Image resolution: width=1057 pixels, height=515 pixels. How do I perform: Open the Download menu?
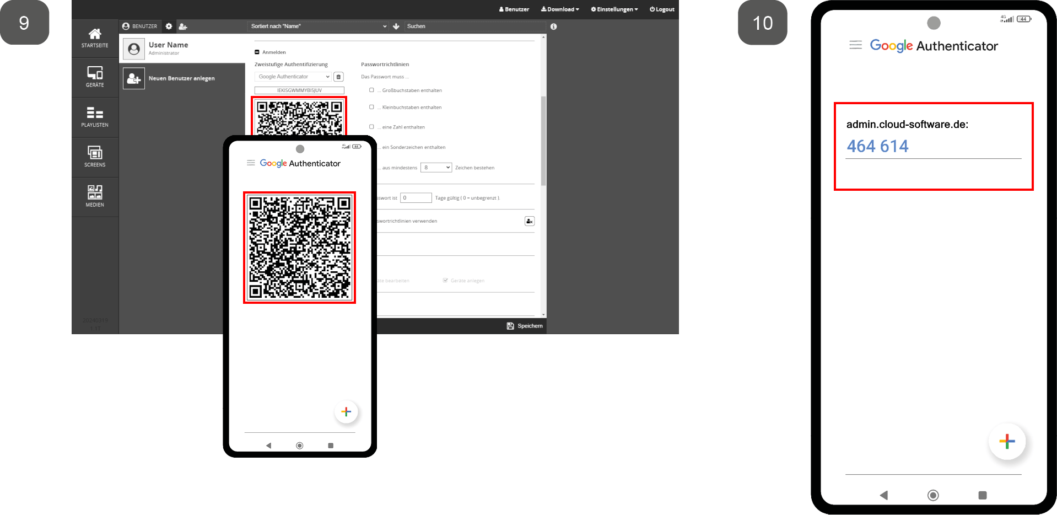point(560,9)
